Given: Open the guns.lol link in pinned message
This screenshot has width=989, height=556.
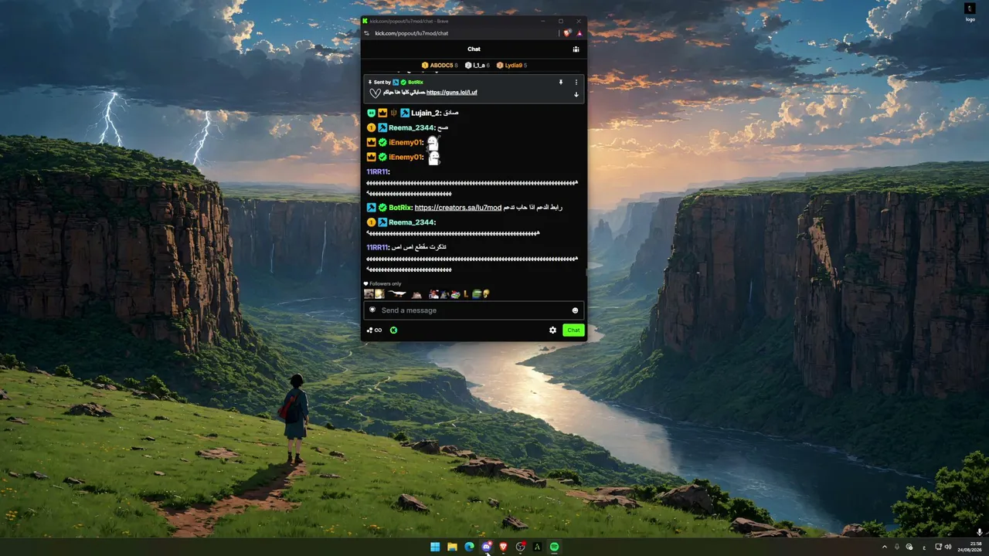Looking at the screenshot, I should coord(452,92).
